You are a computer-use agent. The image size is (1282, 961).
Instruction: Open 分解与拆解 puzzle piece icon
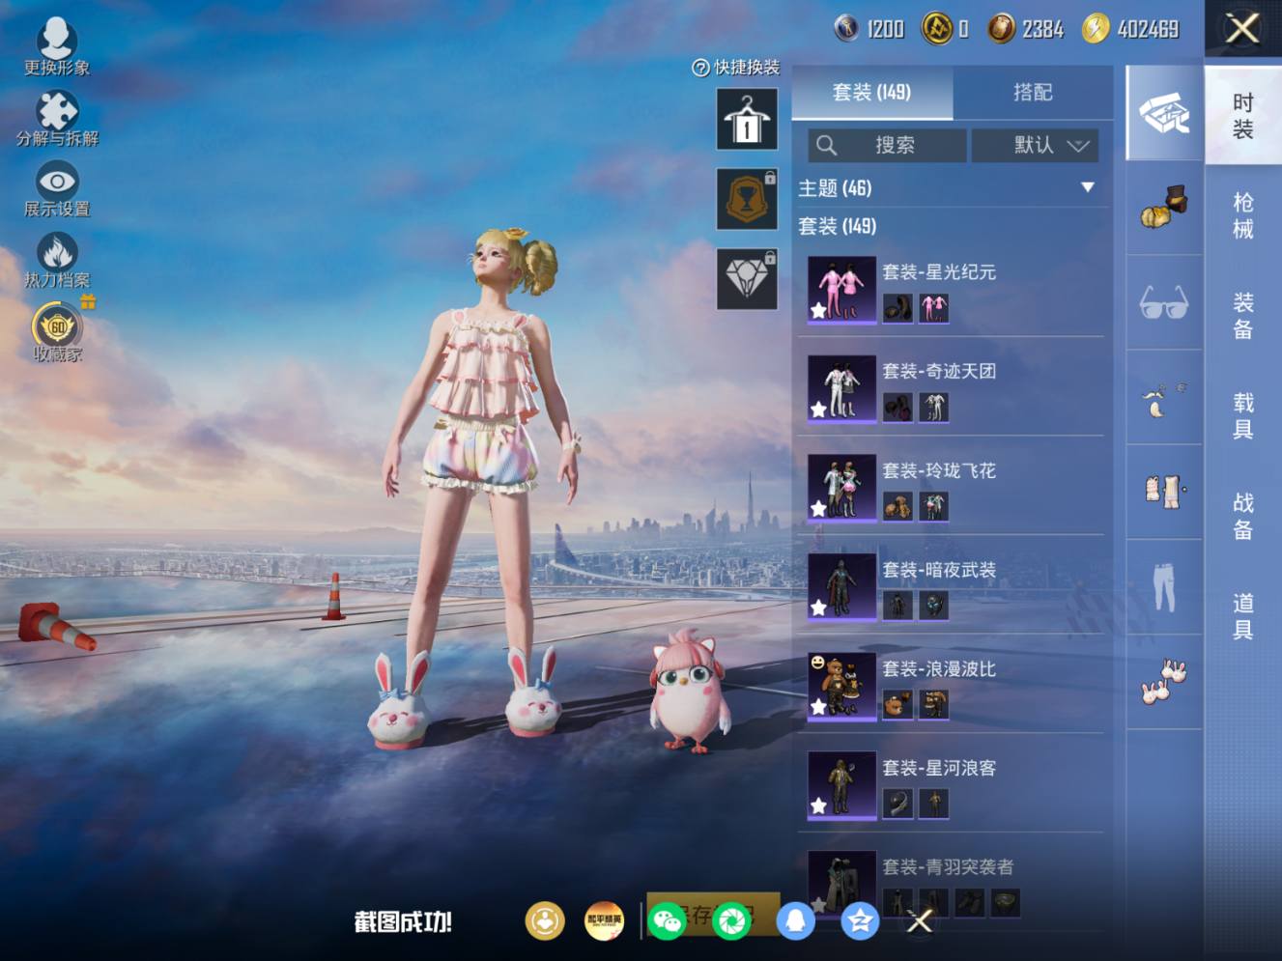[57, 110]
